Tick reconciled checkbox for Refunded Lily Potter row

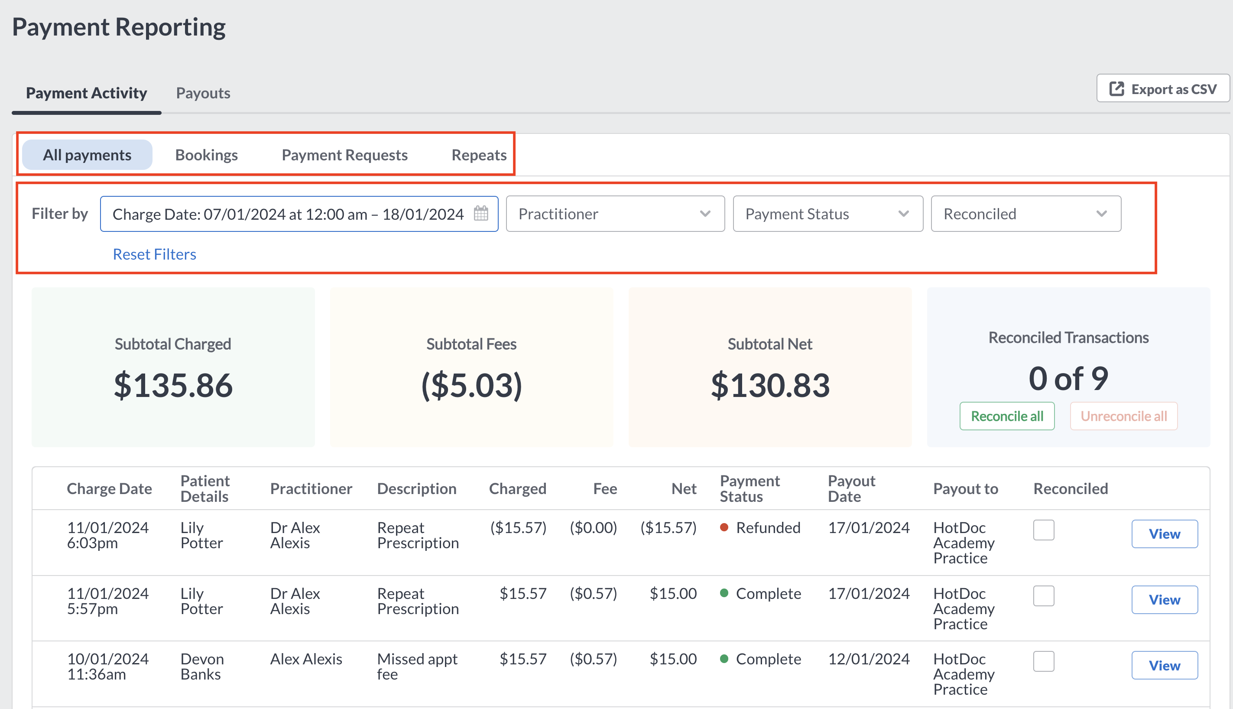pos(1043,530)
